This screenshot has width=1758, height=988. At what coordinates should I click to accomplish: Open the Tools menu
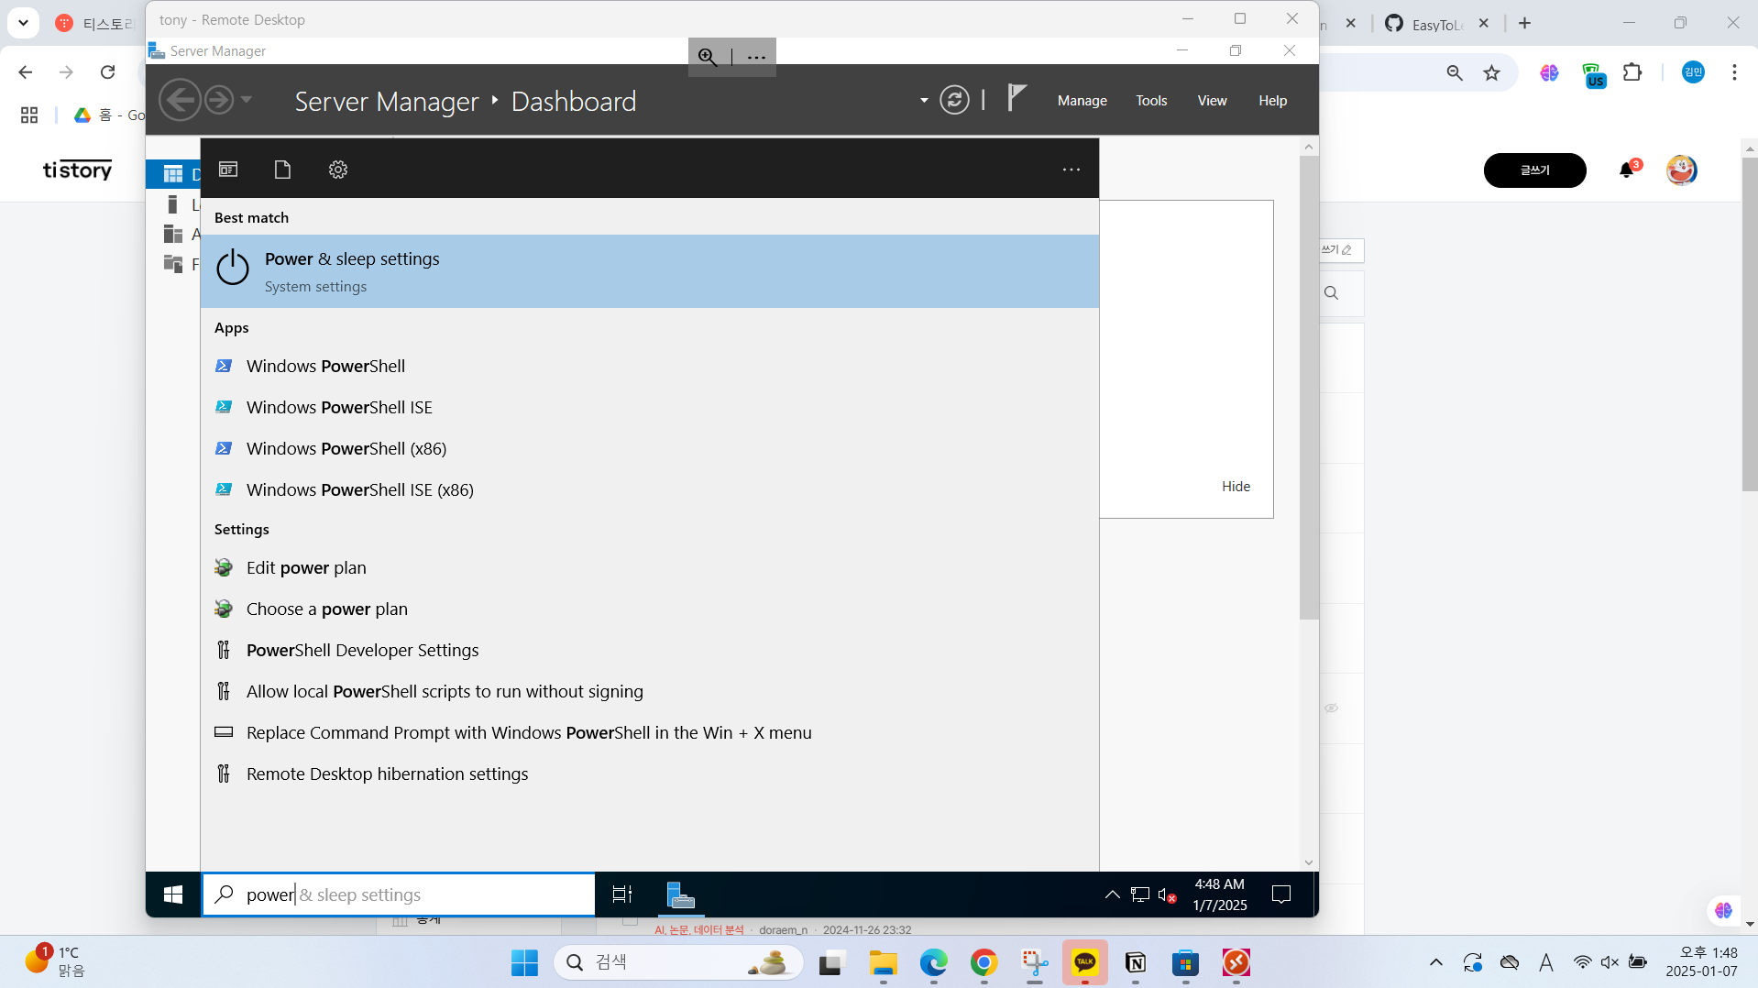click(x=1151, y=101)
